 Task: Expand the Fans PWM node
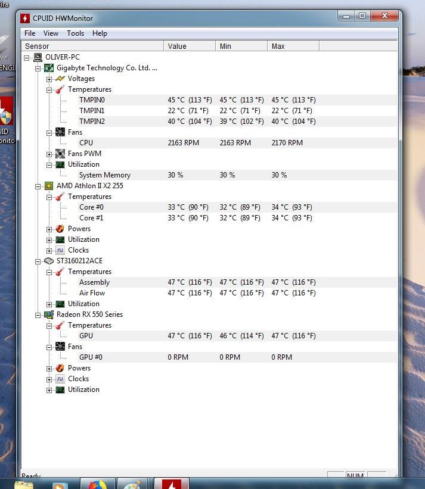(x=49, y=154)
